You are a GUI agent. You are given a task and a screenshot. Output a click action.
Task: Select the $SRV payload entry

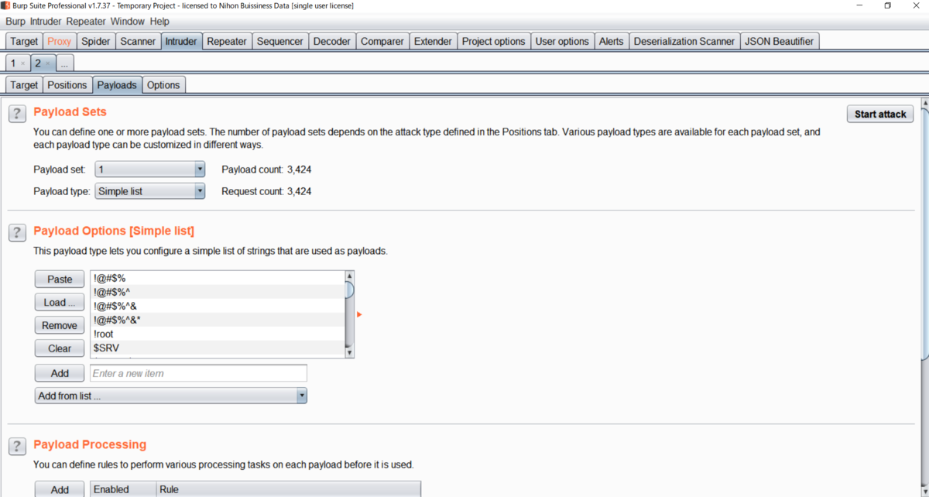click(218, 348)
